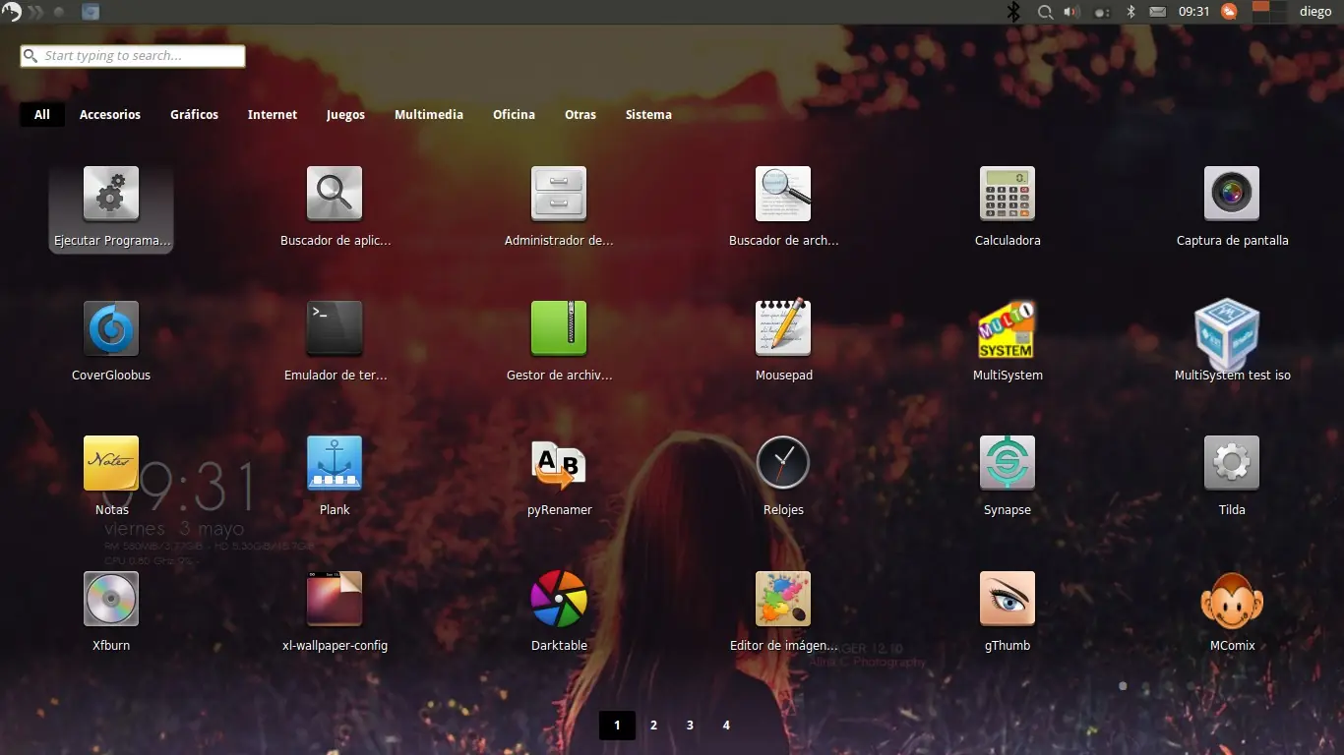Click the search magnifier panel indicator
1344x755 pixels.
click(x=1045, y=12)
